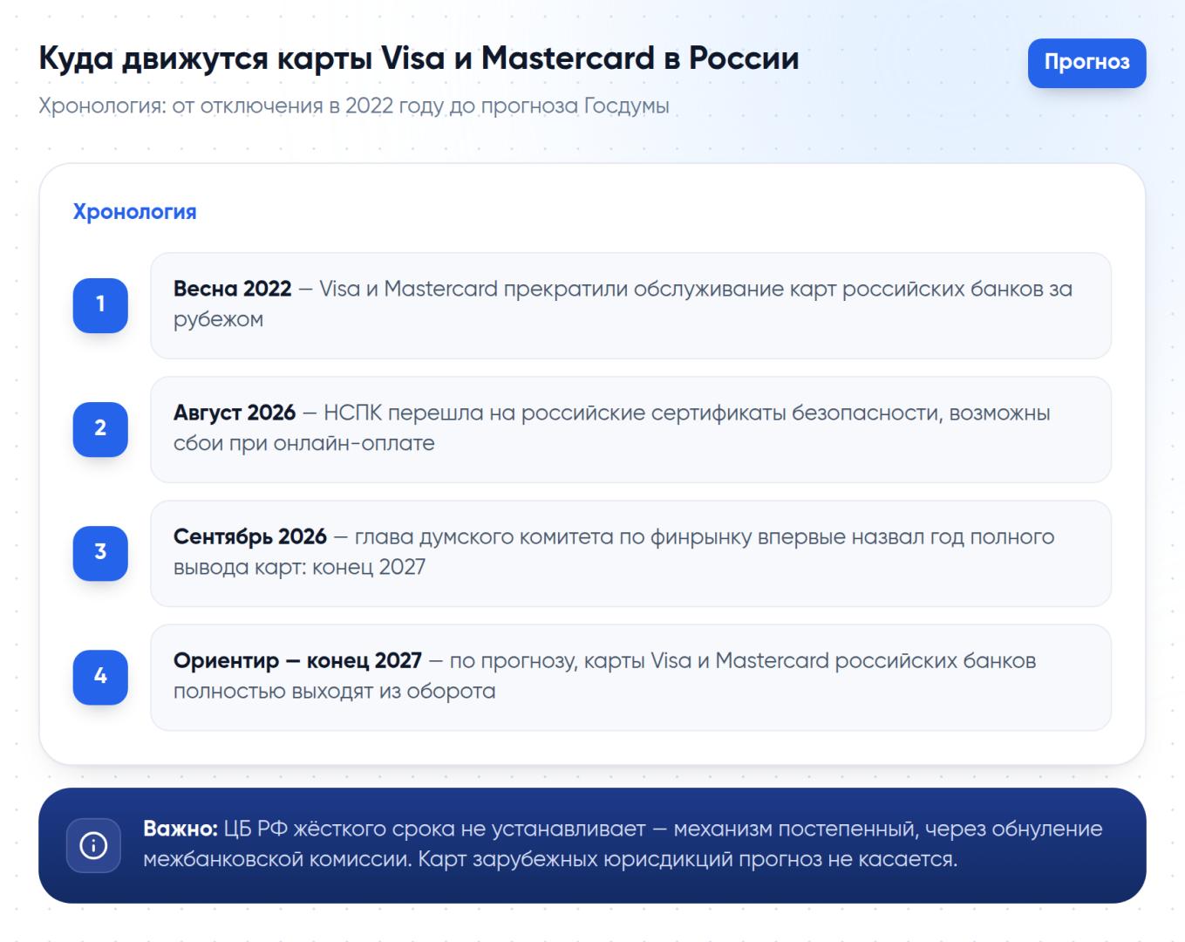Open the "Сентябрь 2026" timeline card
This screenshot has height=942, width=1185.
(x=630, y=553)
